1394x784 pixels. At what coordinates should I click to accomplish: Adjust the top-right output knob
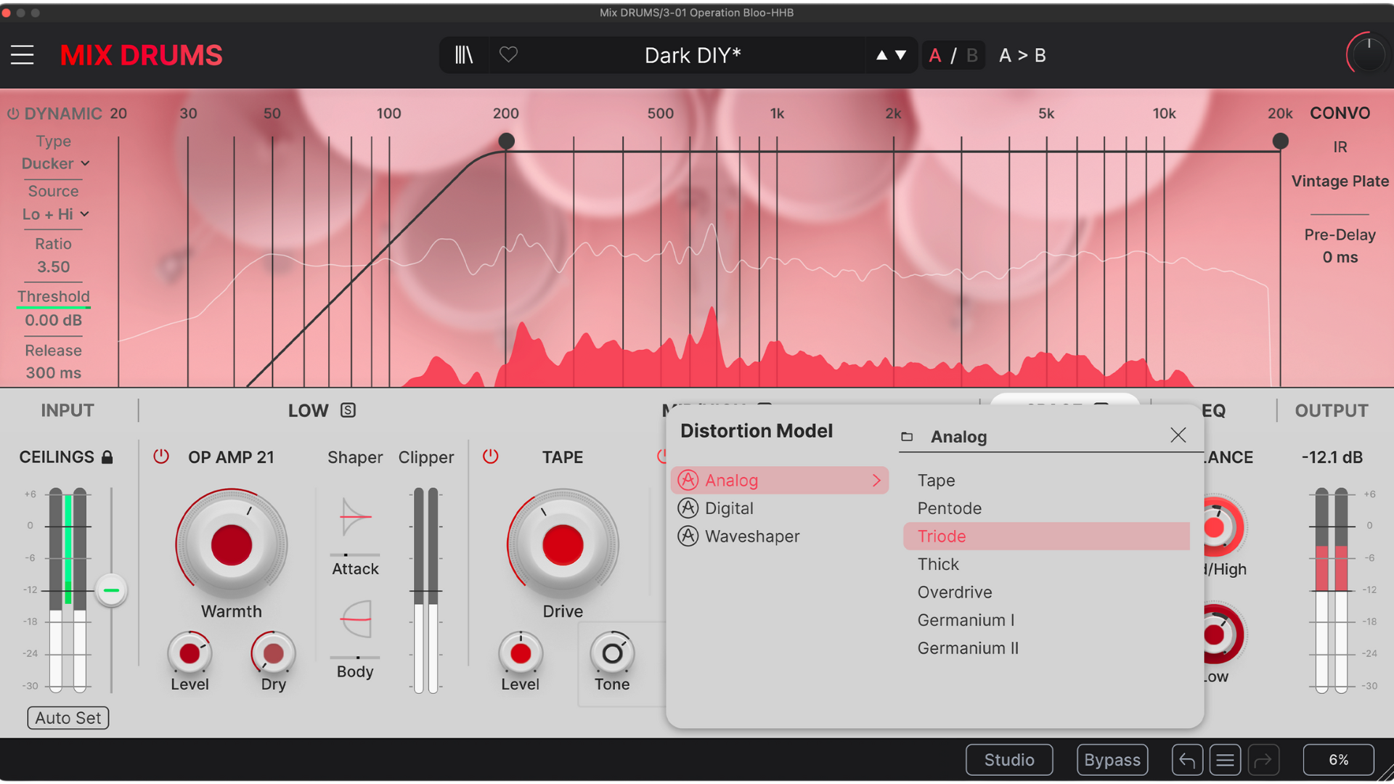pyautogui.click(x=1369, y=54)
